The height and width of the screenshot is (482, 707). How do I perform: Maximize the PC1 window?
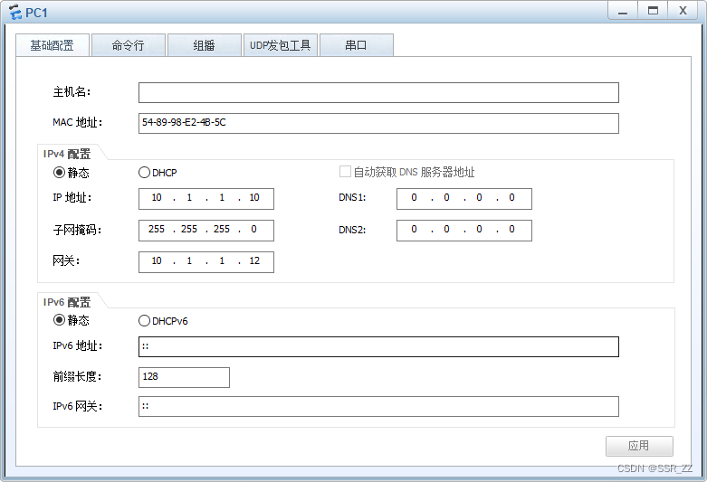pos(653,11)
